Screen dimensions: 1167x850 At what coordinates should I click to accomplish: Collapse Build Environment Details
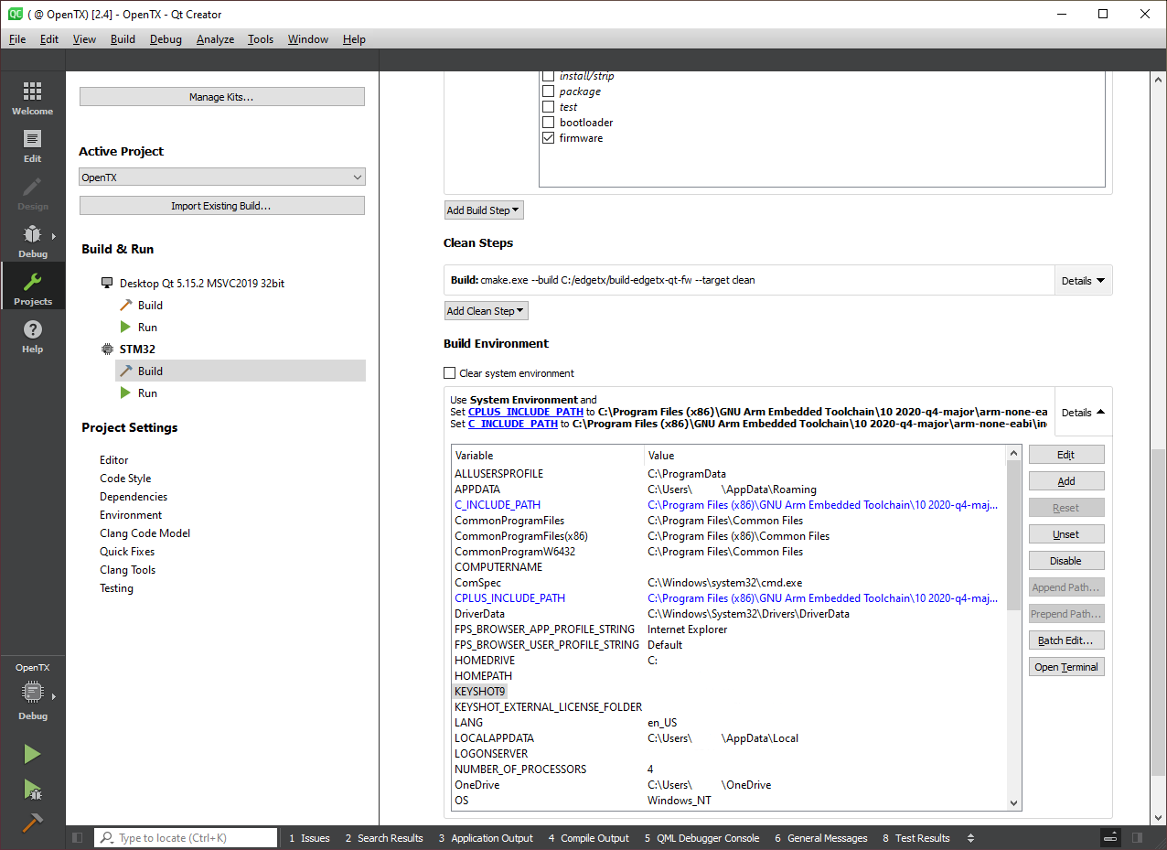(x=1083, y=413)
